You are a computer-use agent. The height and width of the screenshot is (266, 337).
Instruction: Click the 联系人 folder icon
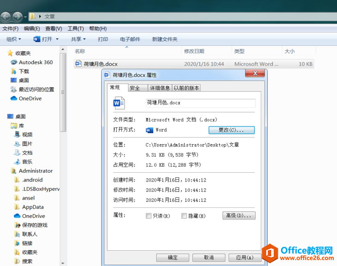(x=17, y=234)
